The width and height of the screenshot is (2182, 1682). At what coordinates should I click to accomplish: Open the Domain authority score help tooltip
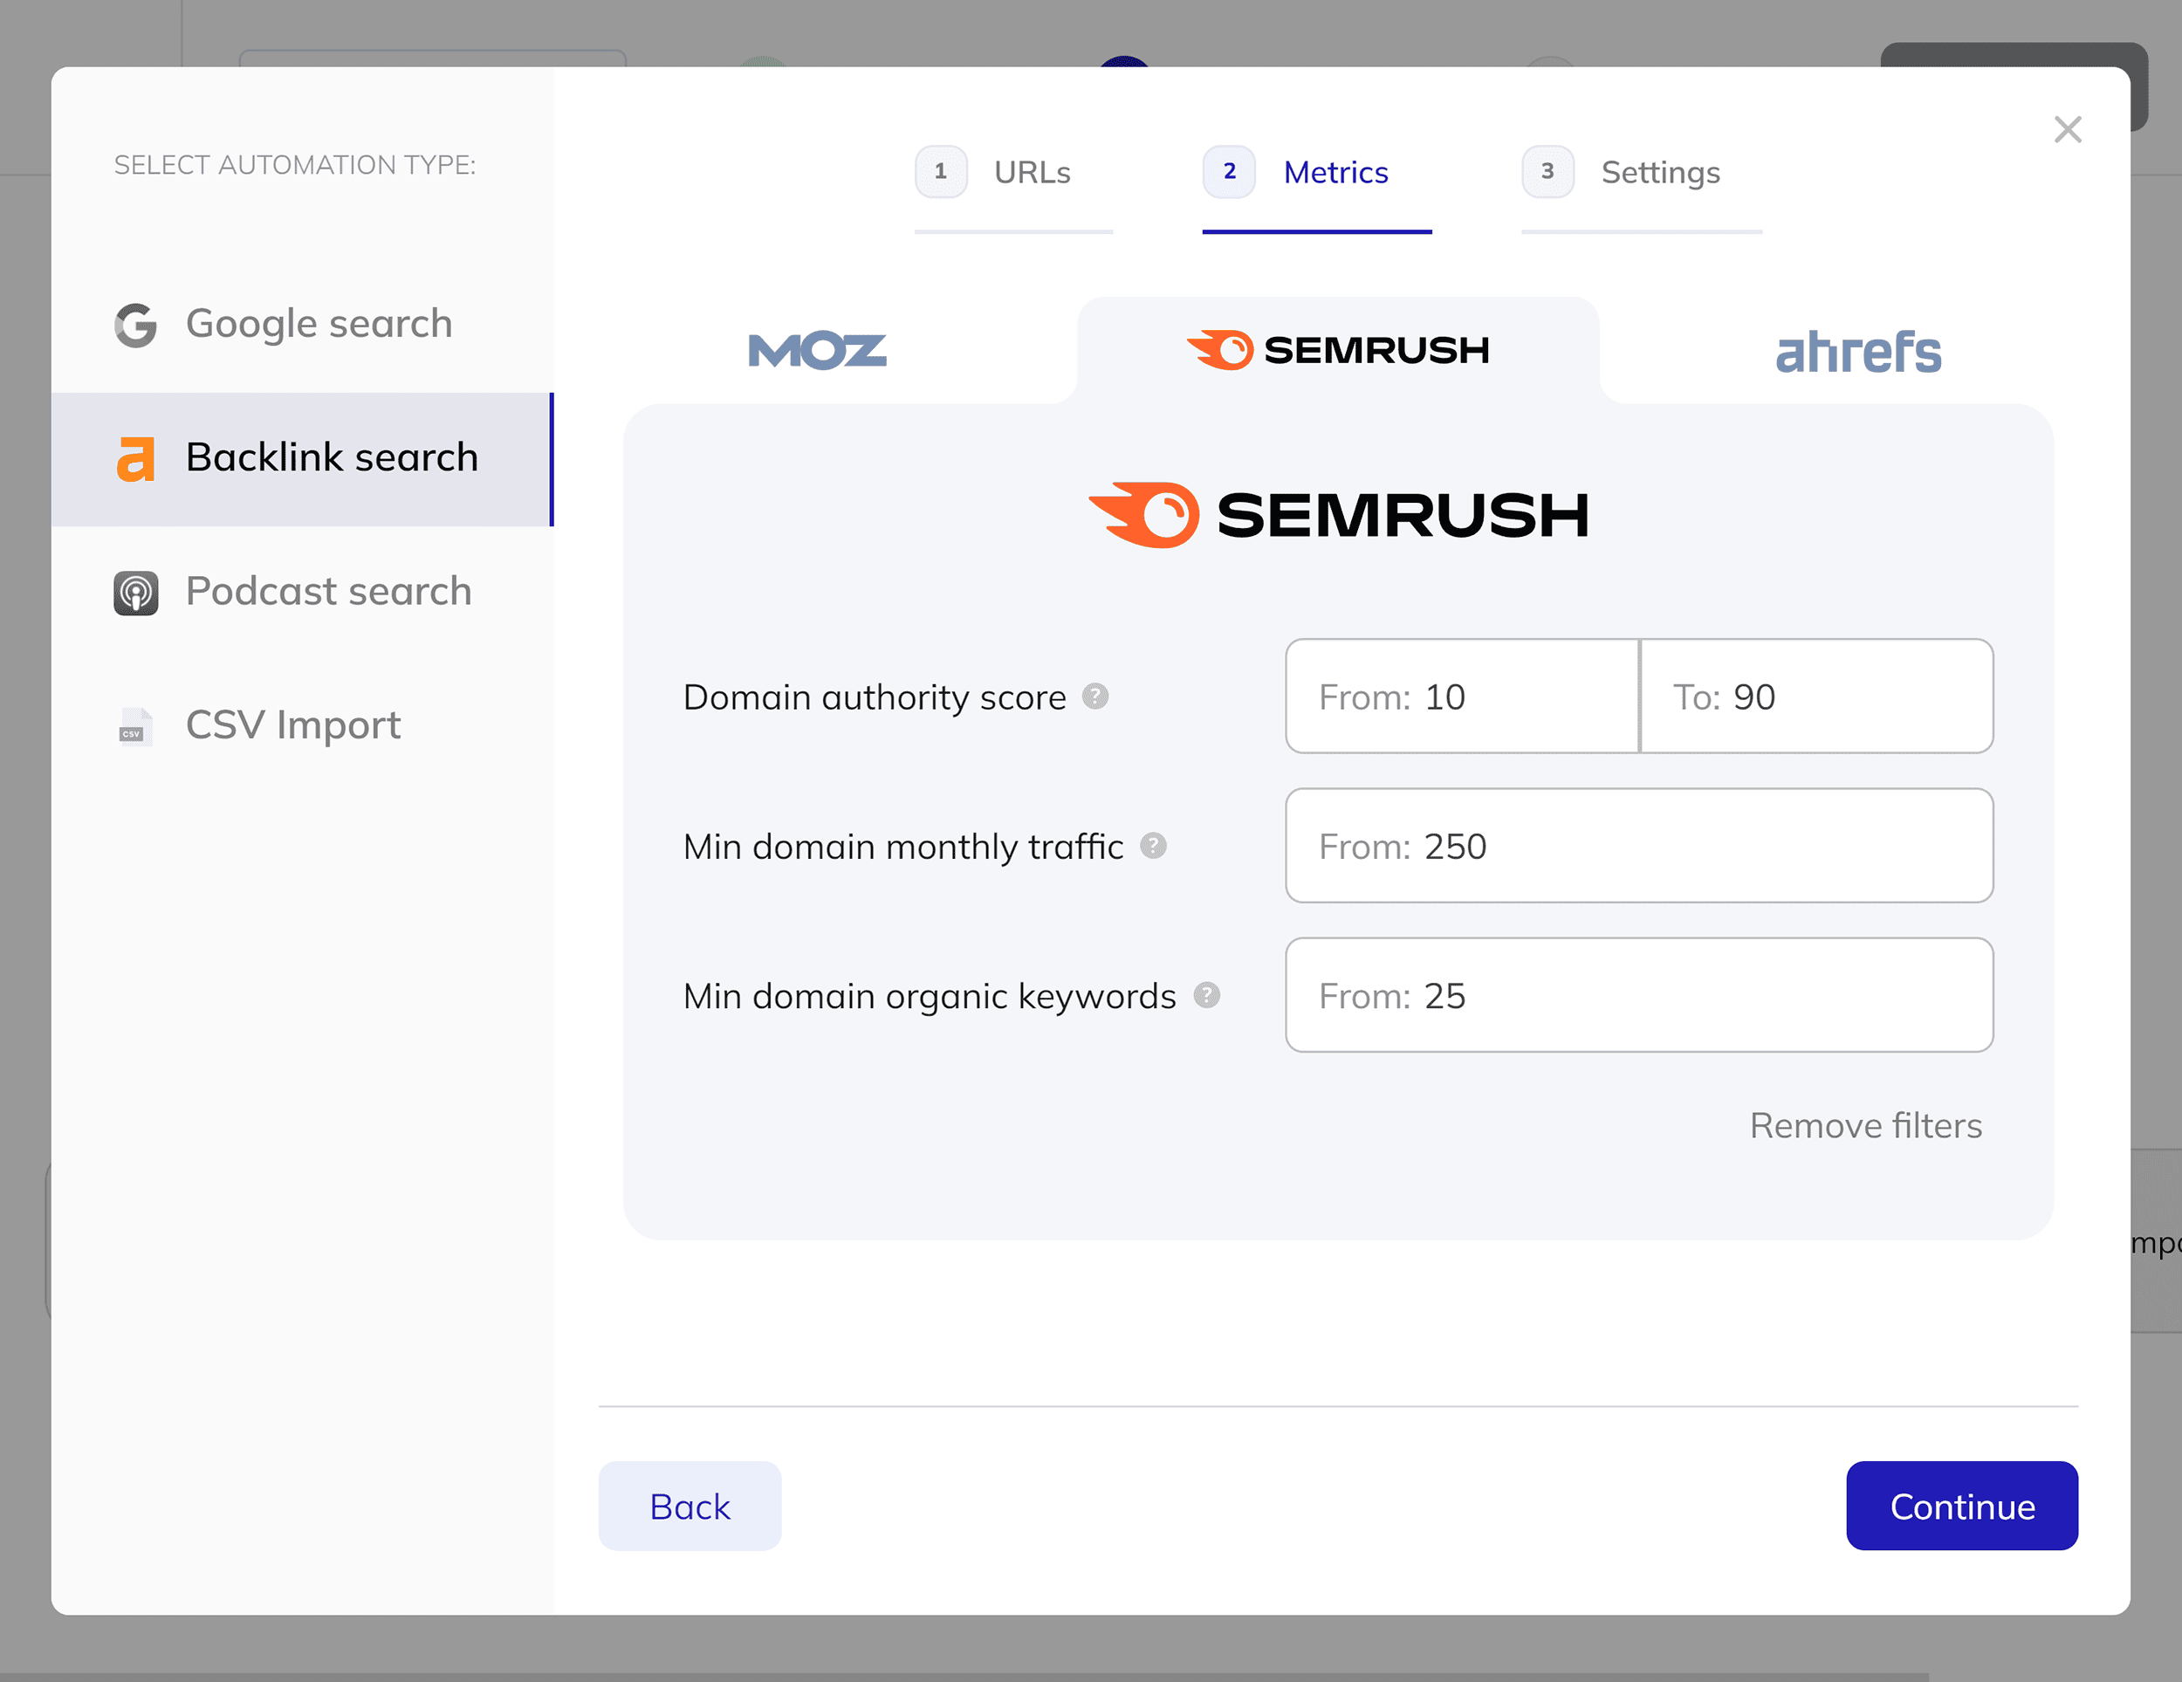click(1096, 697)
